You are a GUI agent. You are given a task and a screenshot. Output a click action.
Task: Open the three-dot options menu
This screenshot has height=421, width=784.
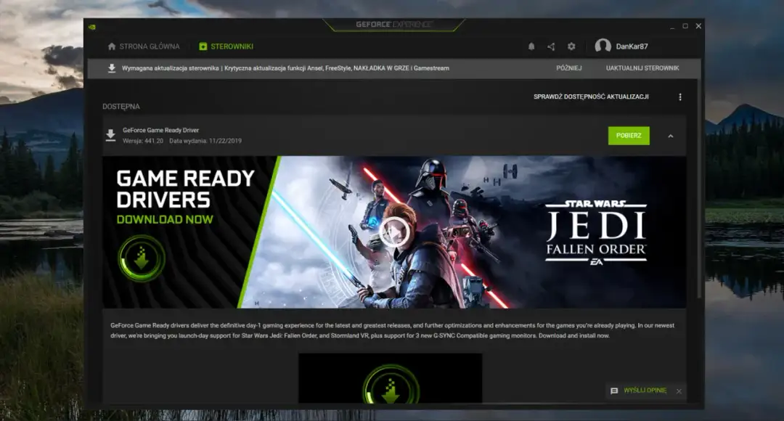click(x=680, y=96)
